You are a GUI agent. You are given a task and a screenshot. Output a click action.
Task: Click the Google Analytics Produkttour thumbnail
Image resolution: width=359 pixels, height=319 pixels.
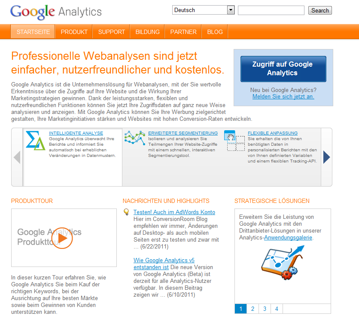pos(64,238)
